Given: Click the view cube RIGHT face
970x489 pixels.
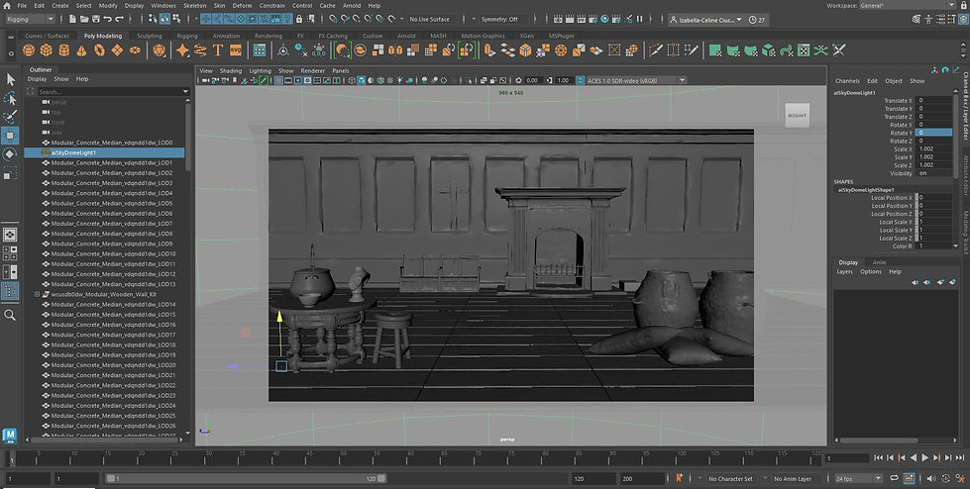Looking at the screenshot, I should tap(798, 116).
